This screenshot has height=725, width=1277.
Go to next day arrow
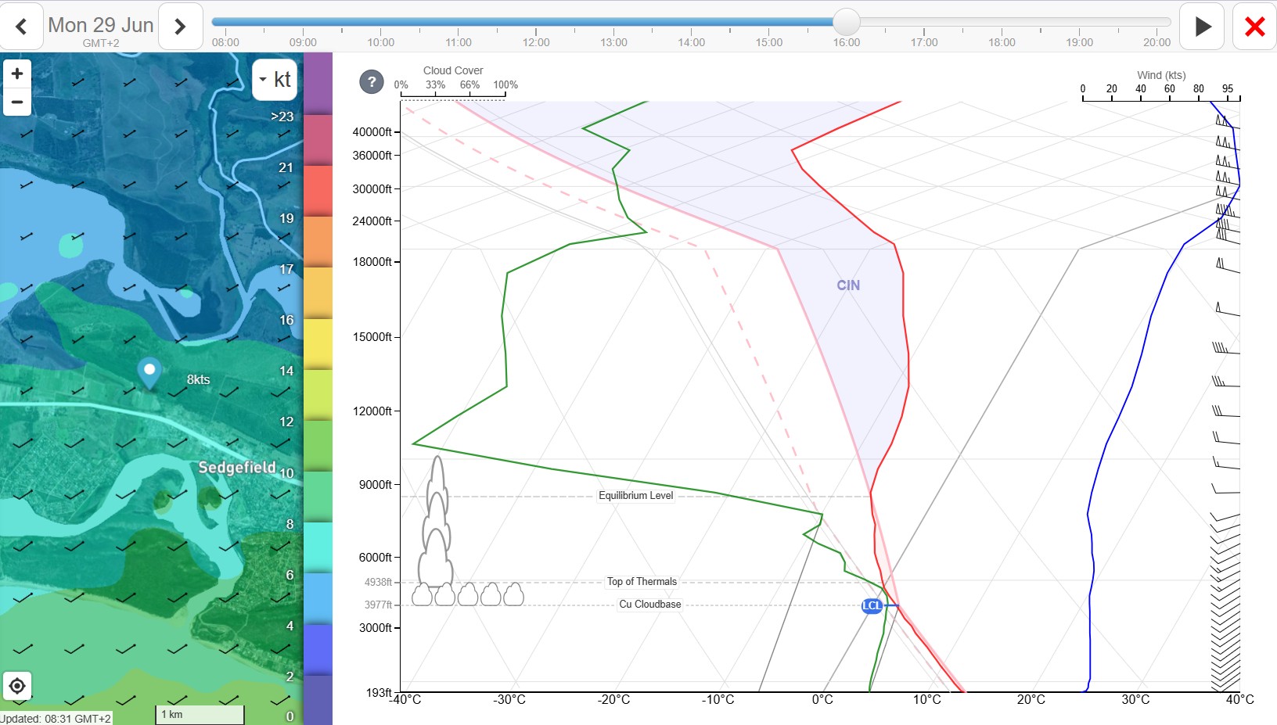181,26
